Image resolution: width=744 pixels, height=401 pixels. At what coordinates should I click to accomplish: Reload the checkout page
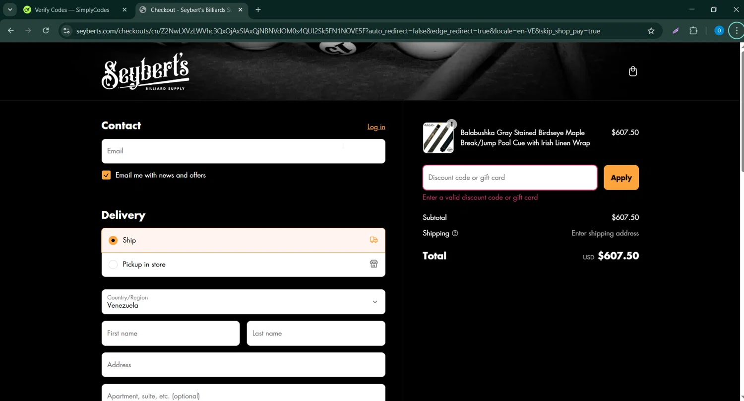46,31
